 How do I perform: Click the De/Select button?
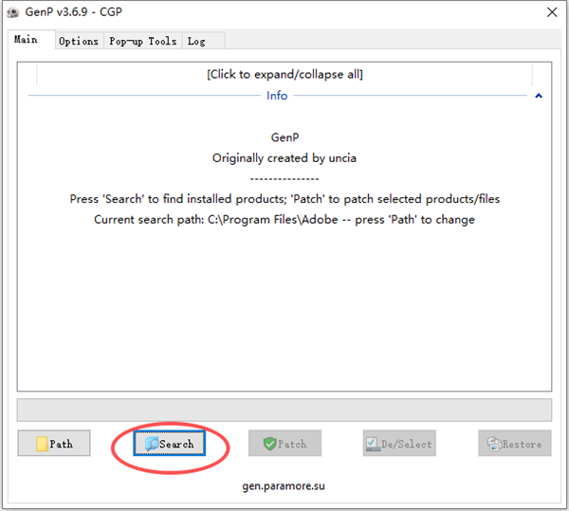coord(399,443)
